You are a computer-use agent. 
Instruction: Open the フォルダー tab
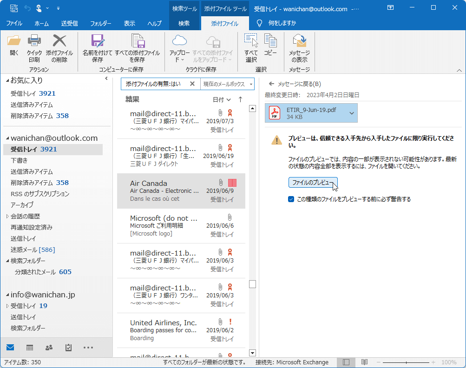point(101,23)
